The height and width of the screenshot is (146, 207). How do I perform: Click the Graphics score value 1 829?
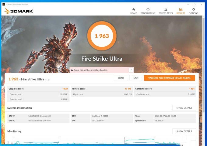[65, 89]
